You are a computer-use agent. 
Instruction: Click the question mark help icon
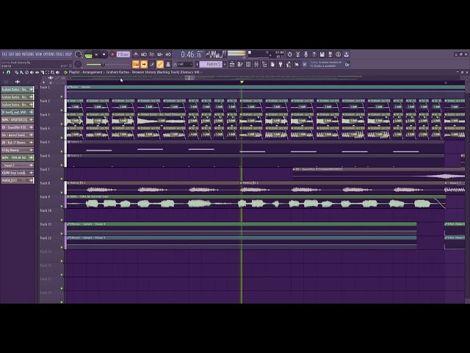pos(314,54)
